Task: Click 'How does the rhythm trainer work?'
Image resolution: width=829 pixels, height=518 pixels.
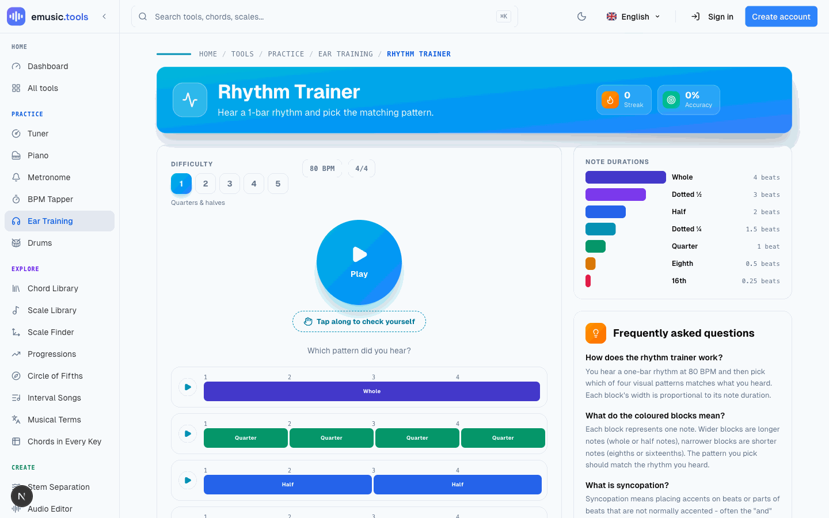Action: 654,357
